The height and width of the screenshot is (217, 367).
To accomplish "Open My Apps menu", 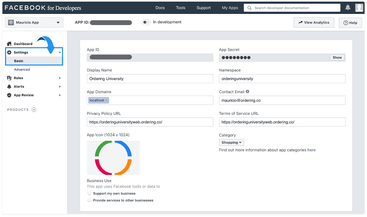I will click(230, 8).
